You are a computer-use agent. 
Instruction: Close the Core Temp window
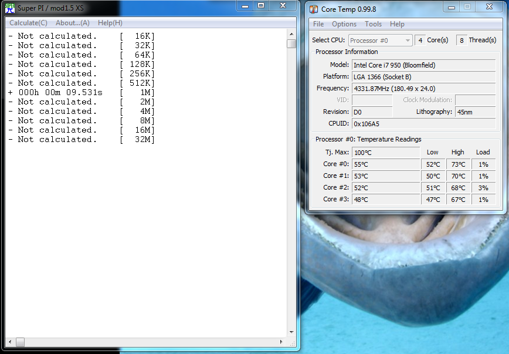pyautogui.click(x=489, y=6)
